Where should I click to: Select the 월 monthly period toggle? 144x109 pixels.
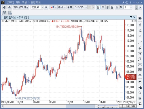coord(107,7)
